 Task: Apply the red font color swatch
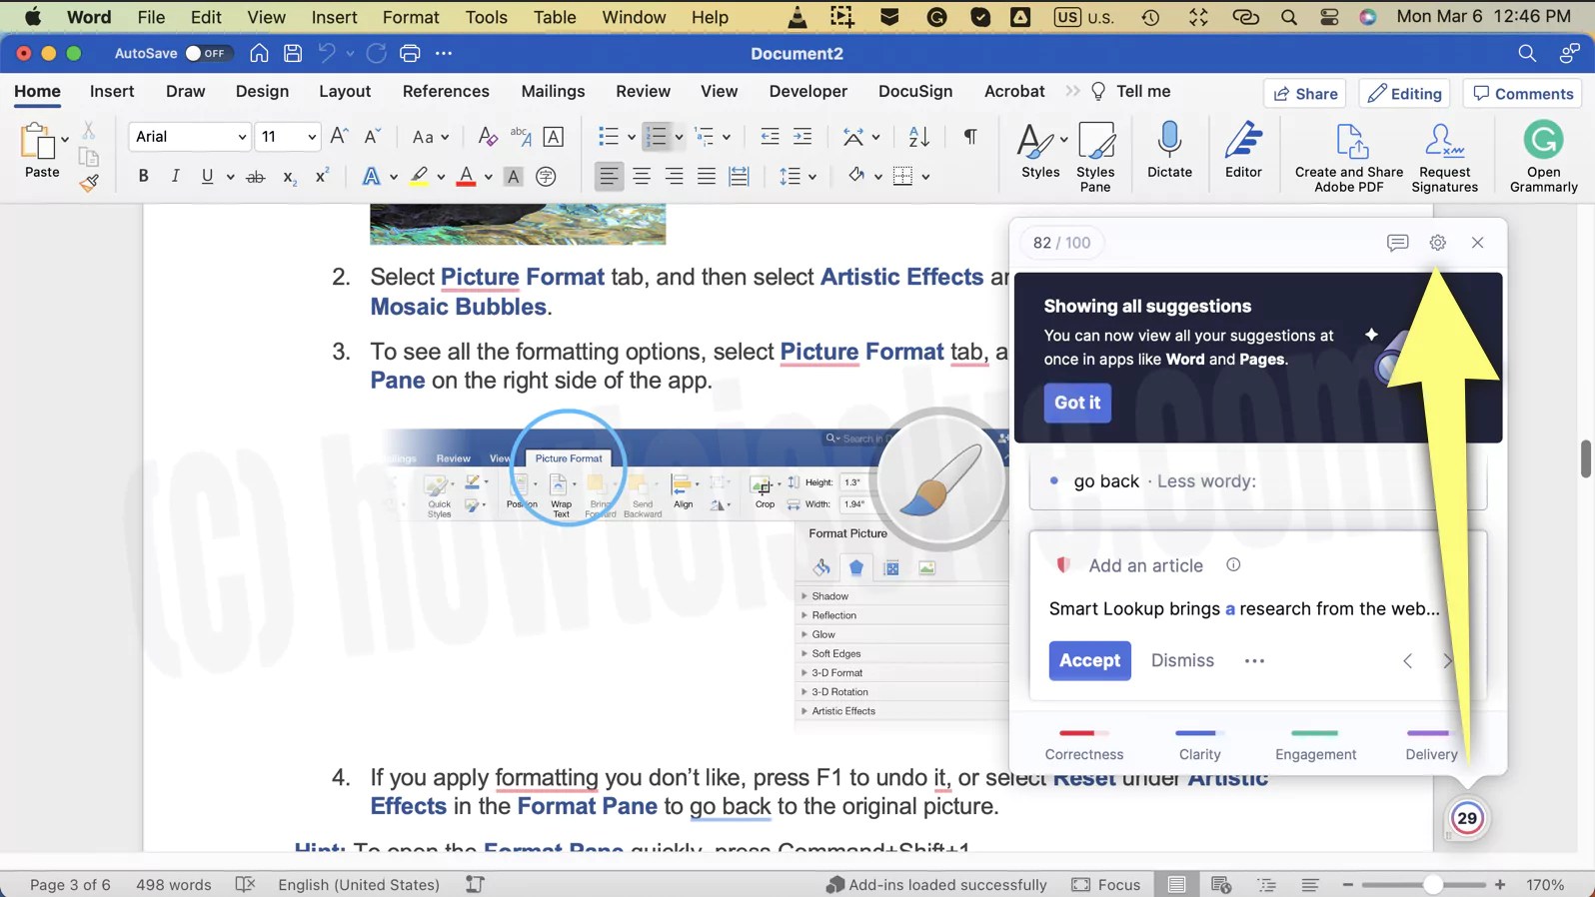(466, 177)
